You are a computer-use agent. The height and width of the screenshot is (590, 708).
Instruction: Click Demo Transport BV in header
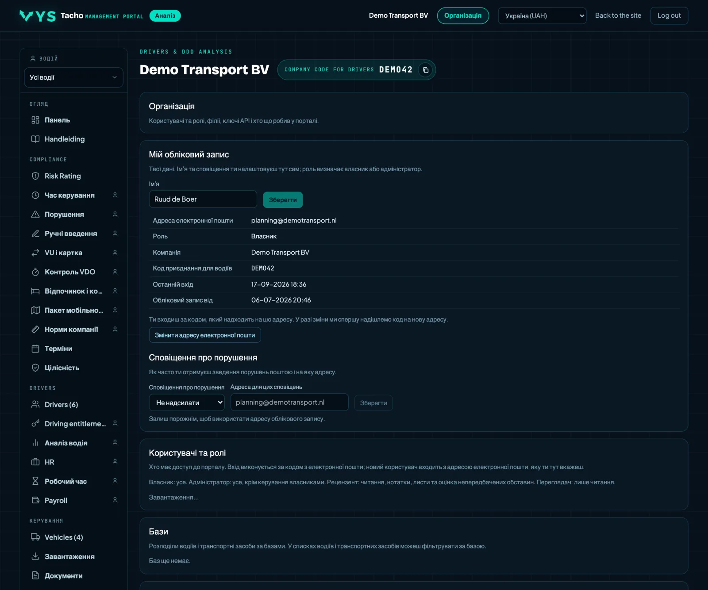[x=398, y=15]
